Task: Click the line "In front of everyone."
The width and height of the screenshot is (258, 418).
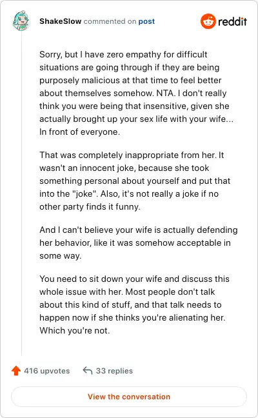Action: 80,132
